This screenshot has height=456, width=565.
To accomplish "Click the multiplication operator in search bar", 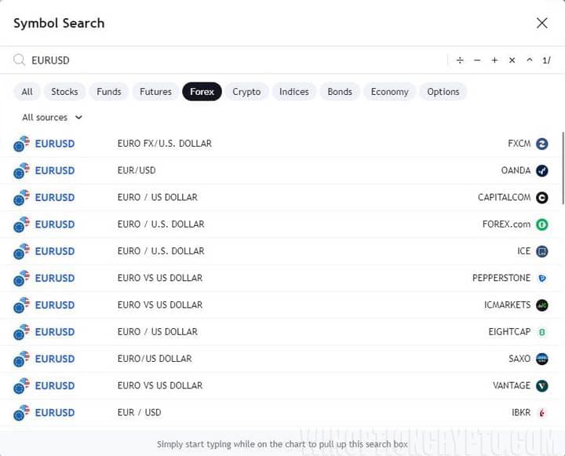I will pyautogui.click(x=512, y=60).
